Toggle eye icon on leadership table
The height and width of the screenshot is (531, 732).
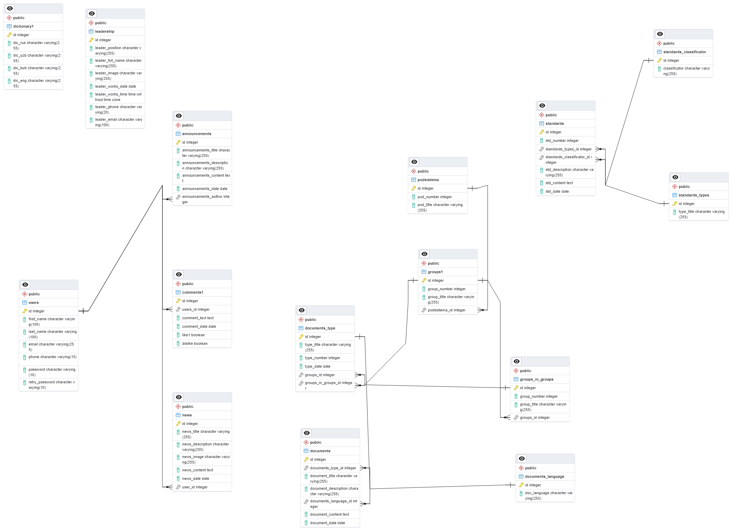click(x=92, y=14)
